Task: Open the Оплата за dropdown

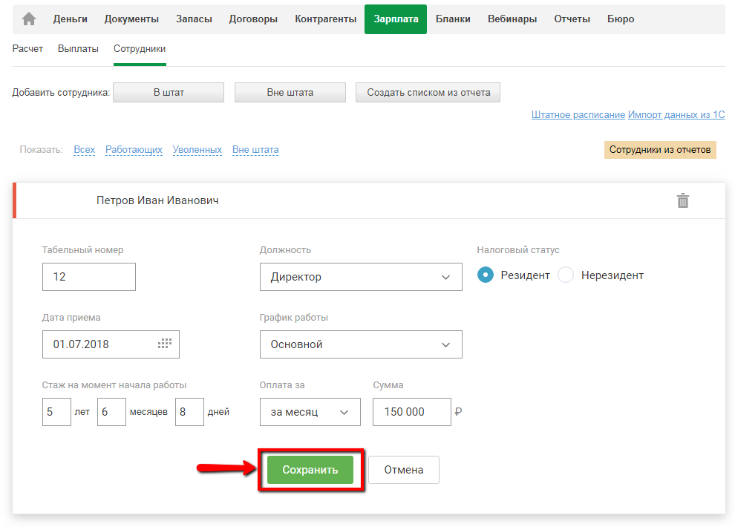Action: [x=310, y=412]
